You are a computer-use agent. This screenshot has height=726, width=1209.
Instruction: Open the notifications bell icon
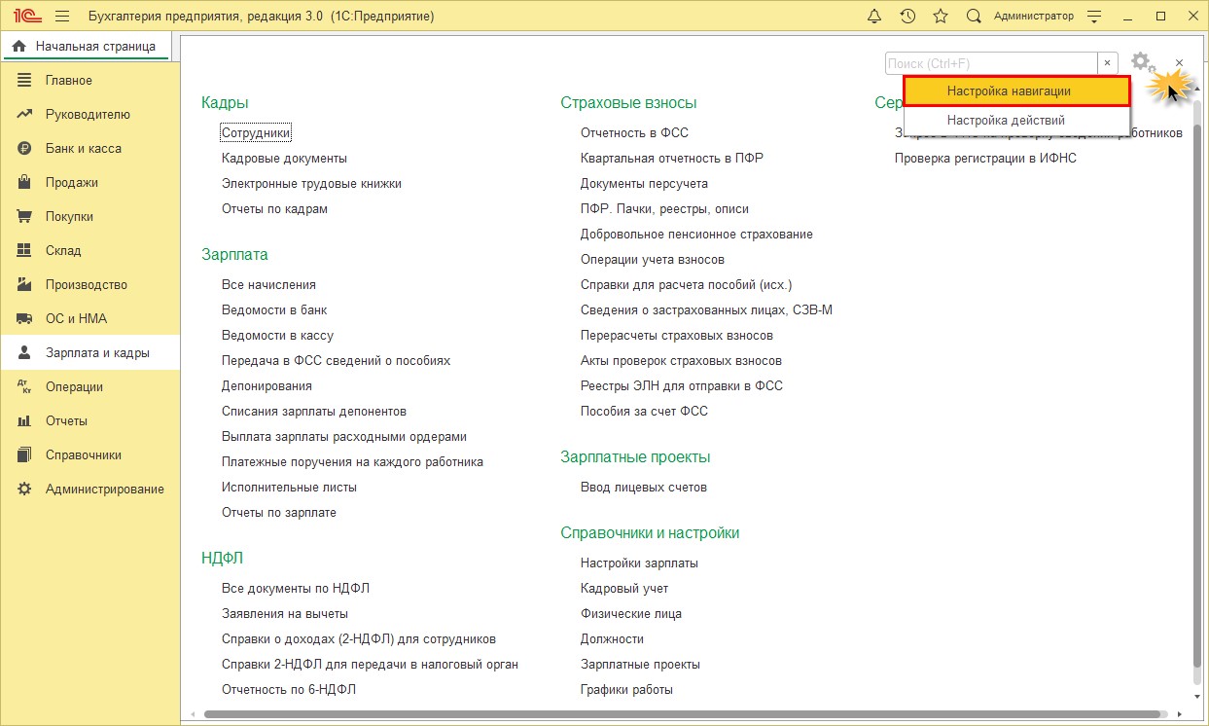874,17
